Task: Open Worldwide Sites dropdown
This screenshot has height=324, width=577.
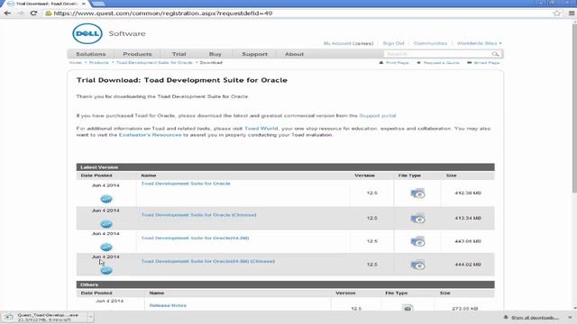Action: (x=479, y=43)
